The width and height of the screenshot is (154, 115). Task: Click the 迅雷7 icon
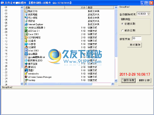(26, 70)
